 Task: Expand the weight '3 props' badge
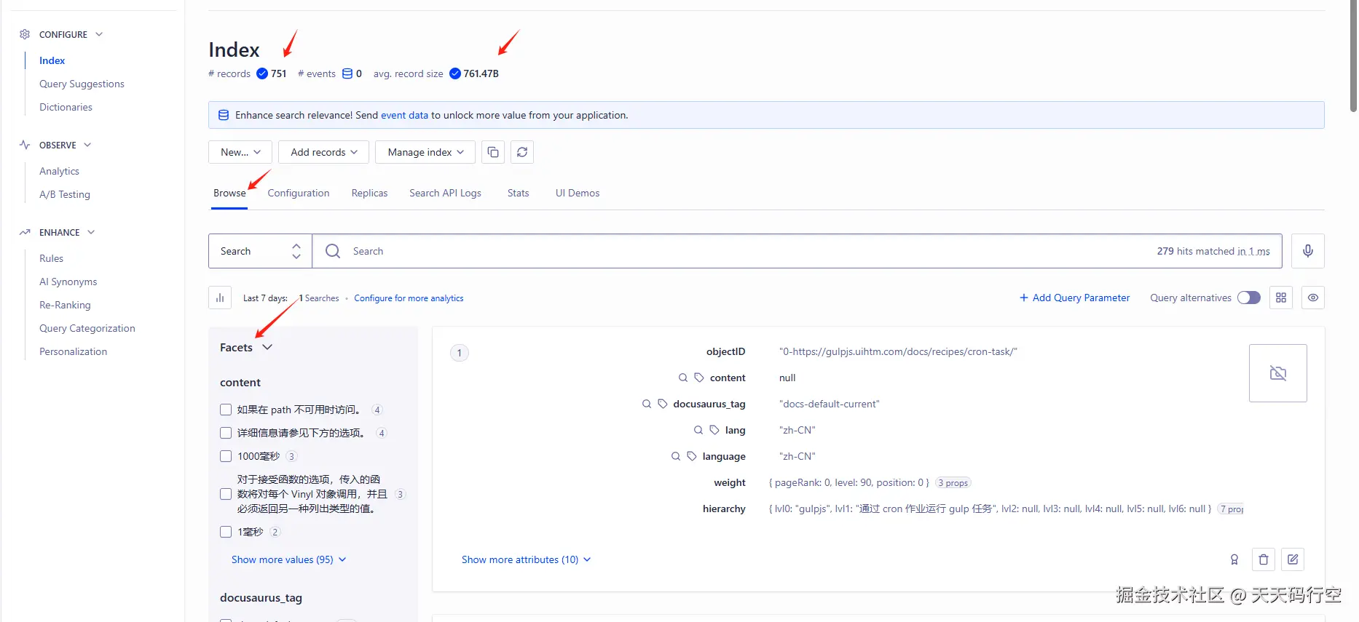953,482
